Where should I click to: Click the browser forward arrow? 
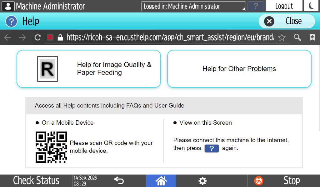[22, 38]
